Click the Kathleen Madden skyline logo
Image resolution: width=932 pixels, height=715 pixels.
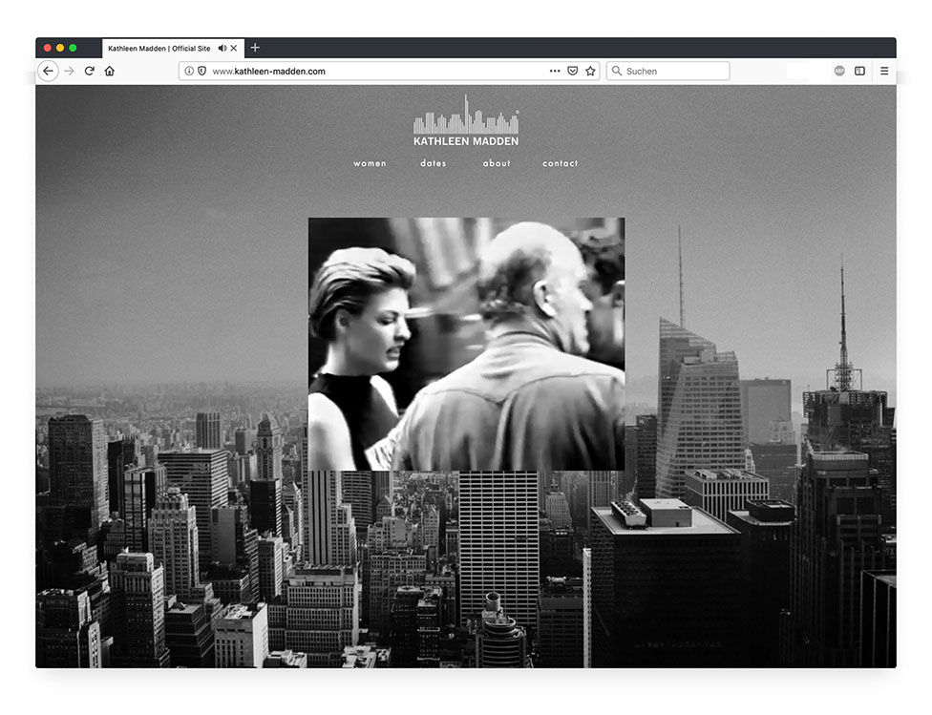(x=466, y=121)
